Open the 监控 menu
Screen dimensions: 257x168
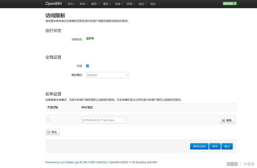tap(142, 4)
